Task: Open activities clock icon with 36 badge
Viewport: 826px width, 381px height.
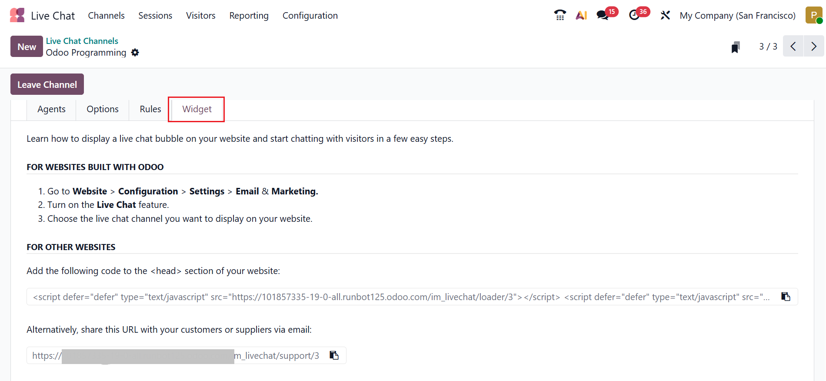Action: 634,15
